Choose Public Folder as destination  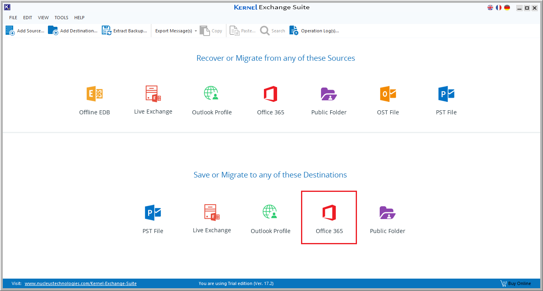click(388, 219)
